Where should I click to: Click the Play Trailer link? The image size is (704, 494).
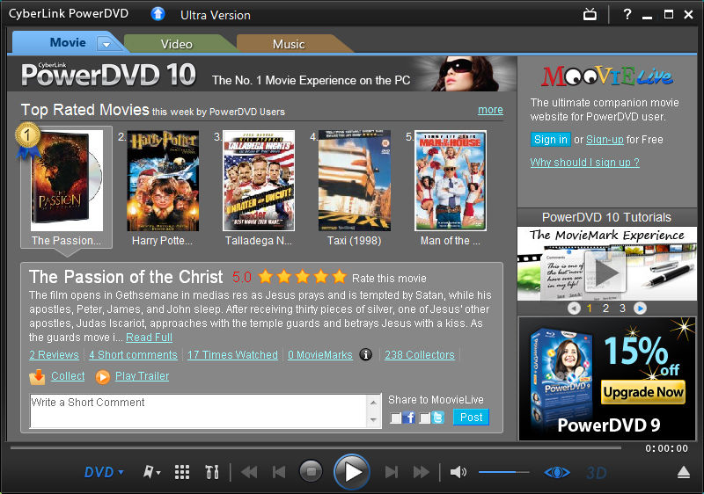142,375
